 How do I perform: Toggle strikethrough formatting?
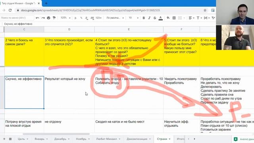point(155,18)
